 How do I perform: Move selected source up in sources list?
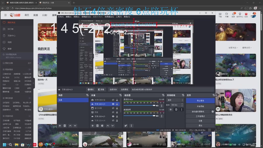coord(108,126)
